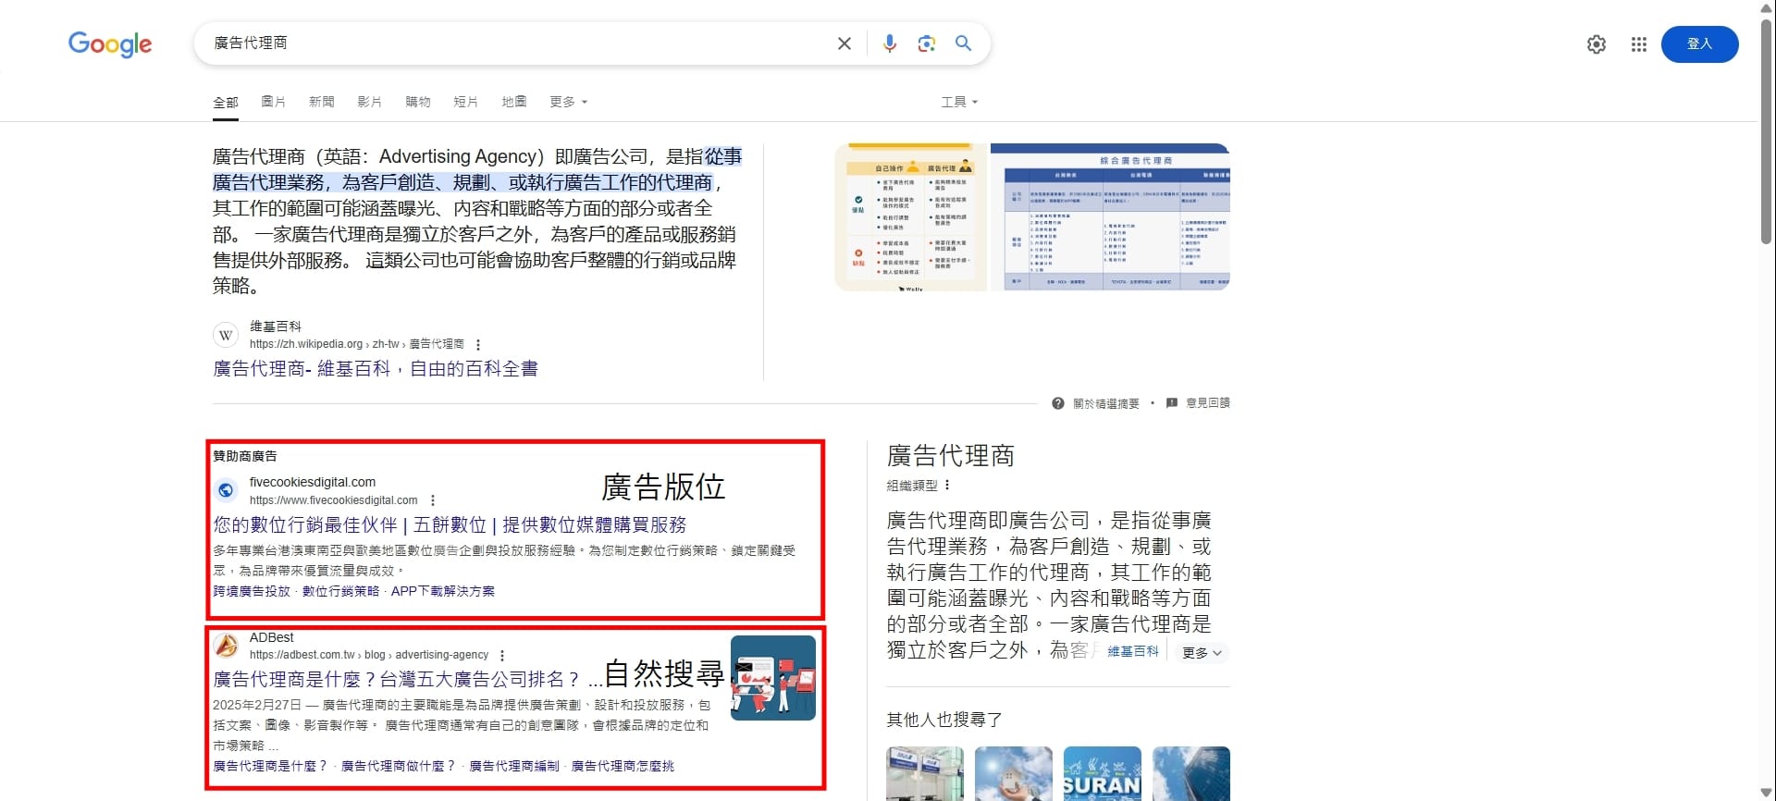The image size is (1776, 801).
Task: Open the 您的數位行銷最佳伙伴 ad title
Action: (450, 525)
